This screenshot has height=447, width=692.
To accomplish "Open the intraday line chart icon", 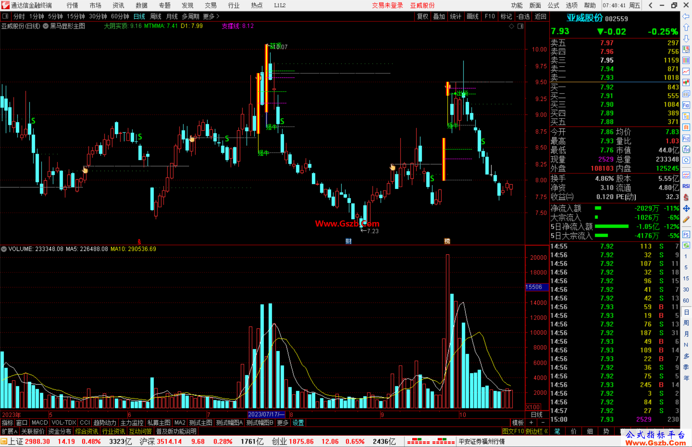I will point(686,71).
